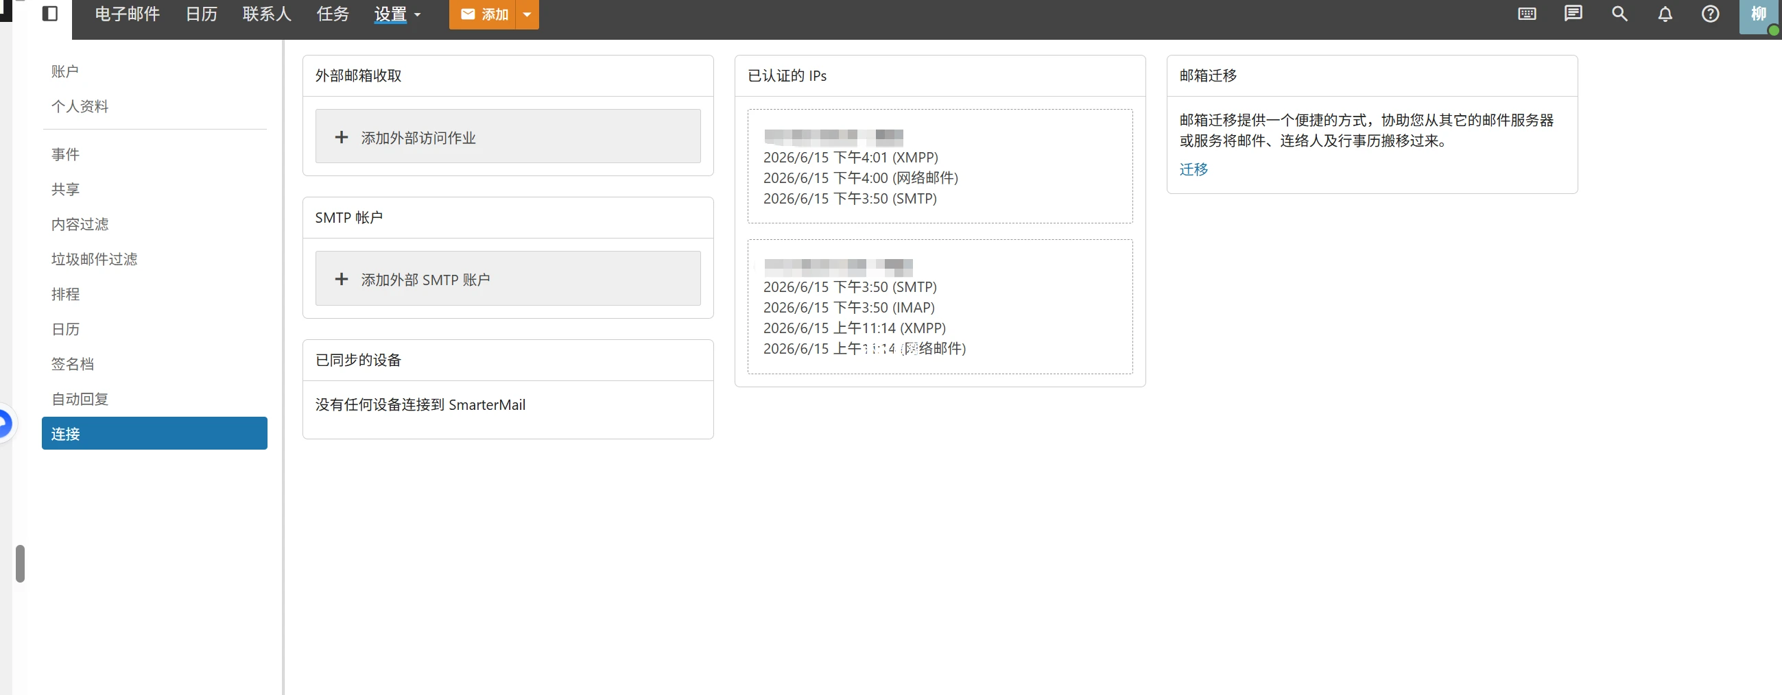
Task: Click the 外部邮箱收取 card header
Action: coord(508,75)
